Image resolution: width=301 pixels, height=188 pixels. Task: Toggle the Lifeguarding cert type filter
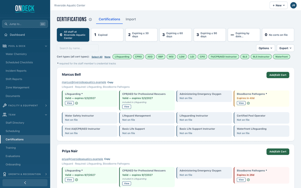pos(122,57)
